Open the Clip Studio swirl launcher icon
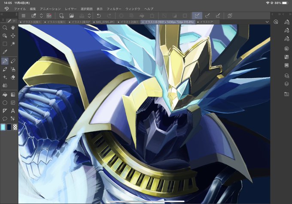 49,16
